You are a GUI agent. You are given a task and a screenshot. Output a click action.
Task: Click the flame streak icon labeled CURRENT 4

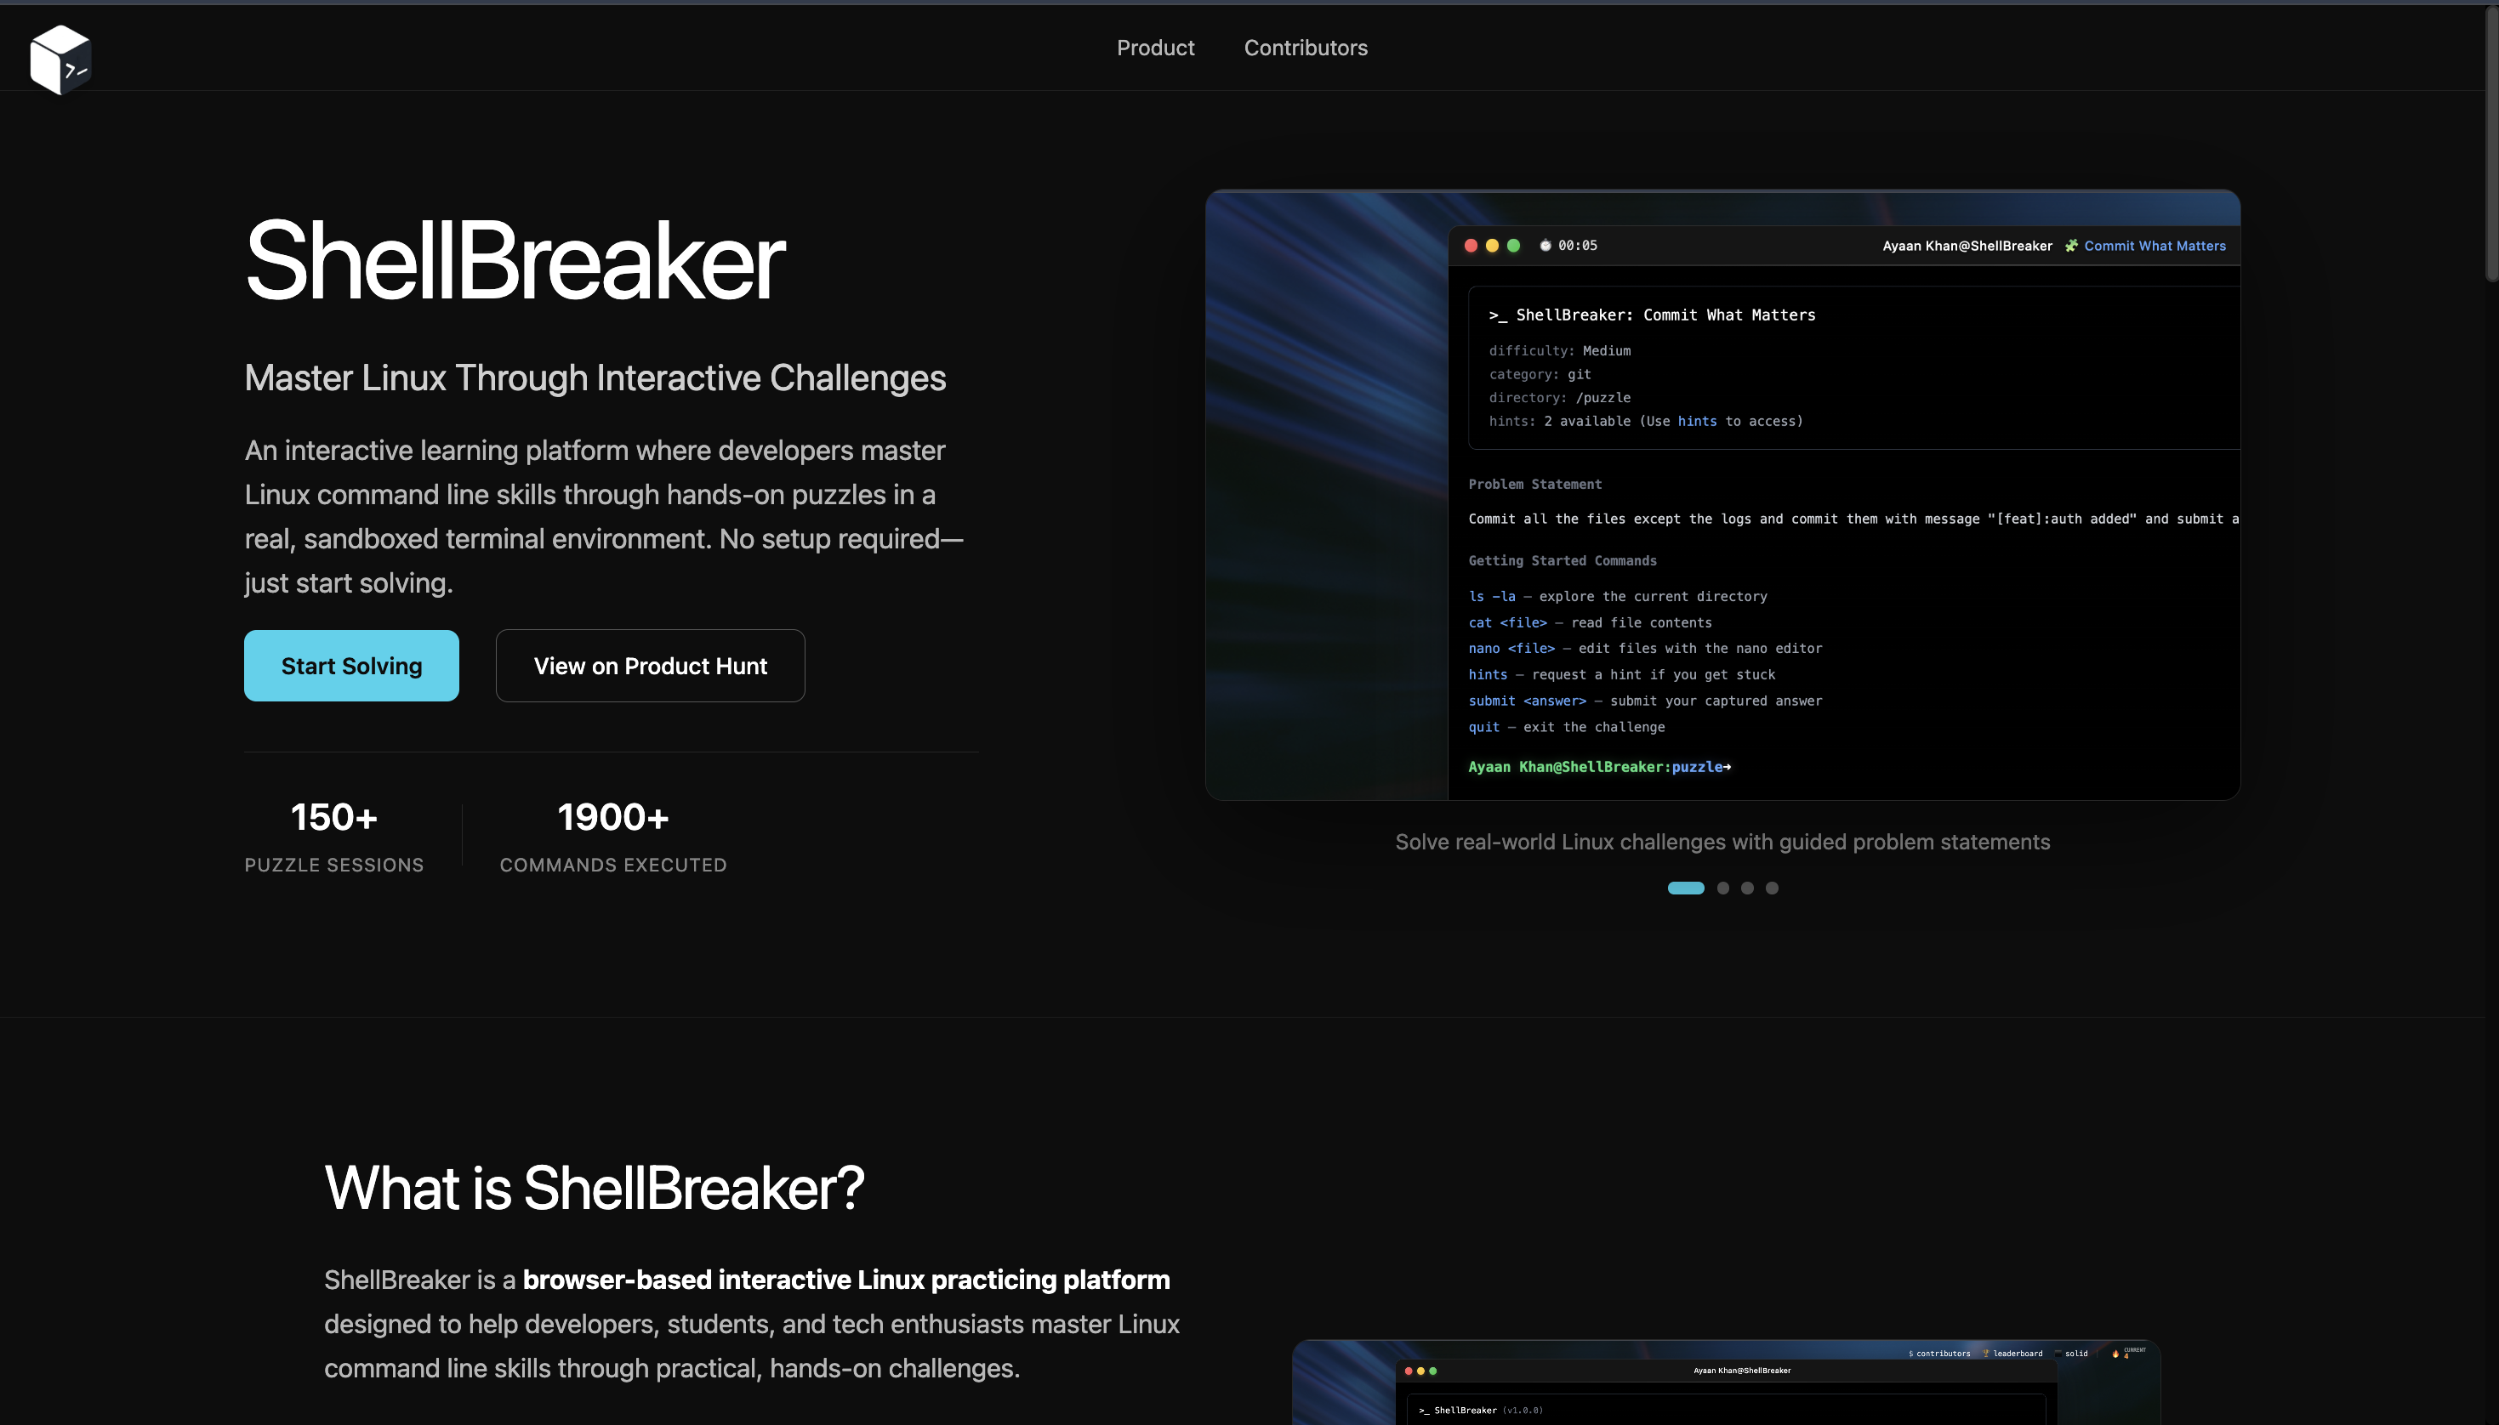(x=2117, y=1354)
